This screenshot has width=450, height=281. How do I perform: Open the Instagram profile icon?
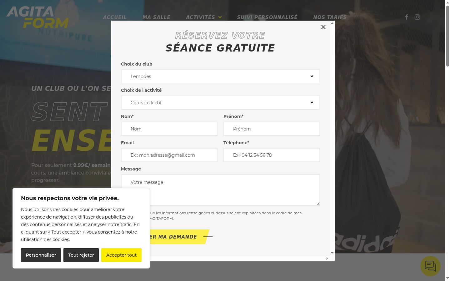pos(417,17)
